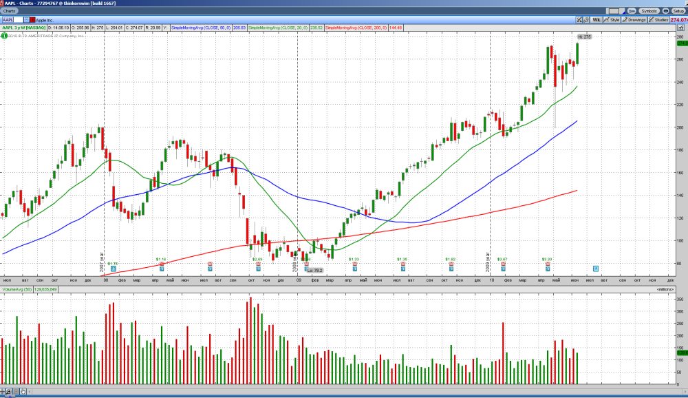Click the pan hand icon at bottom left

pos(23,391)
